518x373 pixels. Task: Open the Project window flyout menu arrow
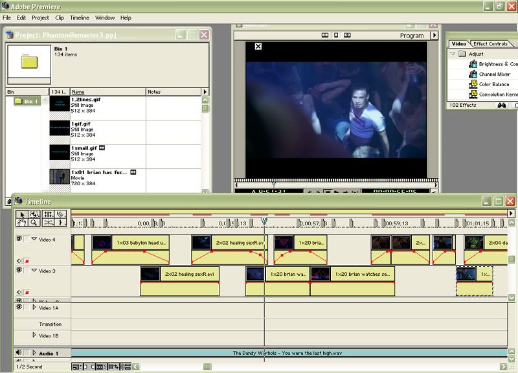205,92
